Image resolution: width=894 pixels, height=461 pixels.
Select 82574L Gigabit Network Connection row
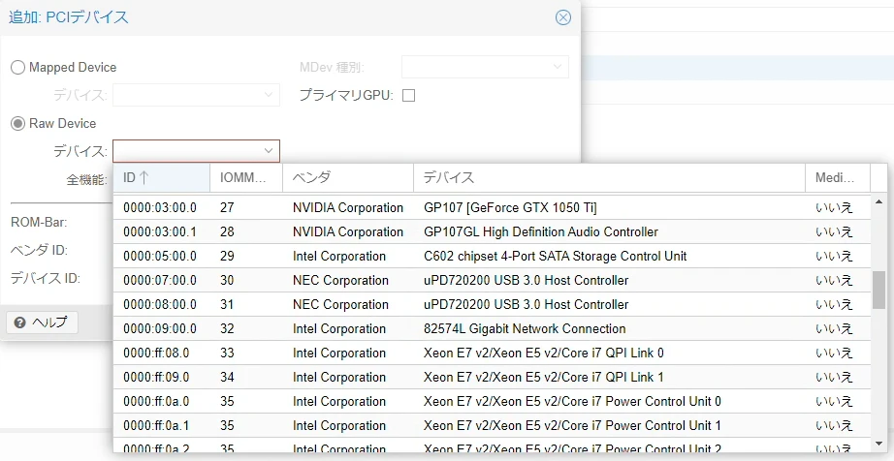point(492,329)
